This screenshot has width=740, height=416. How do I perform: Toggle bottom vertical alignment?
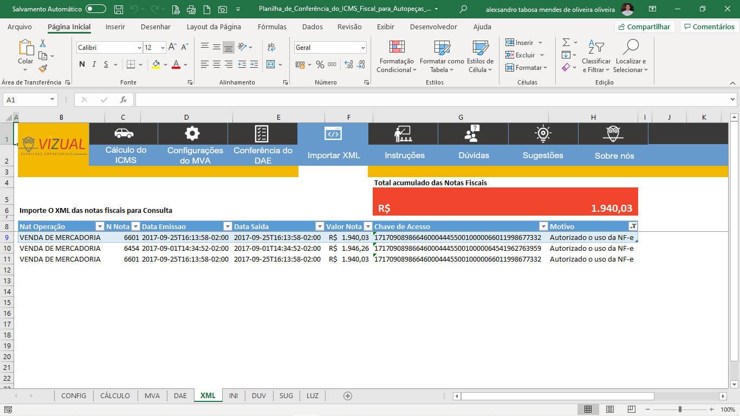click(229, 47)
